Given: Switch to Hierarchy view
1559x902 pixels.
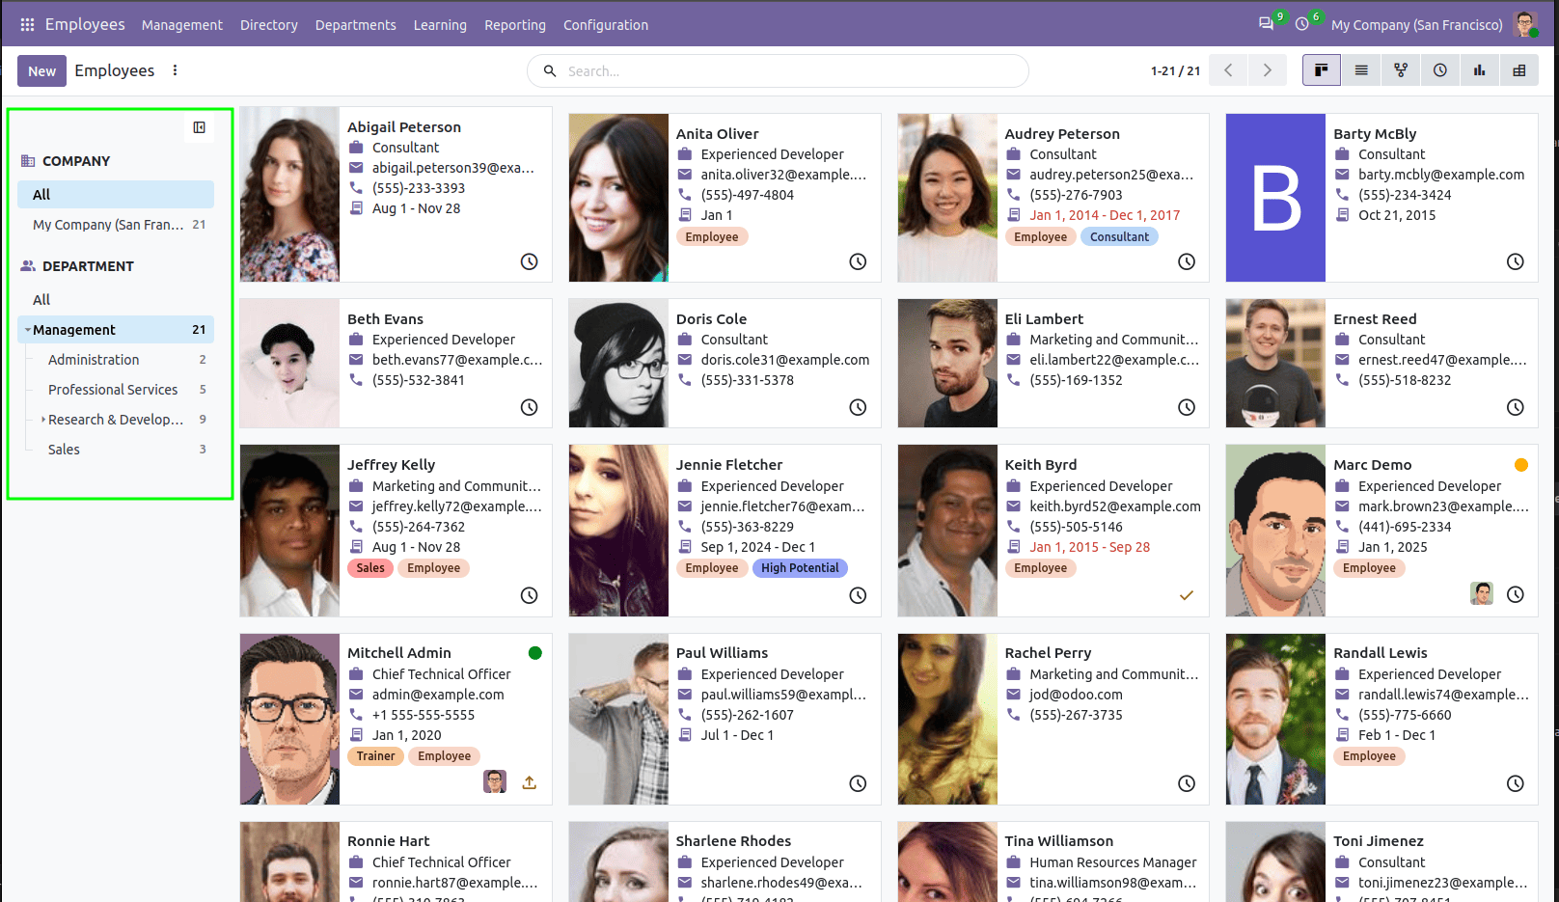Looking at the screenshot, I should (1401, 70).
